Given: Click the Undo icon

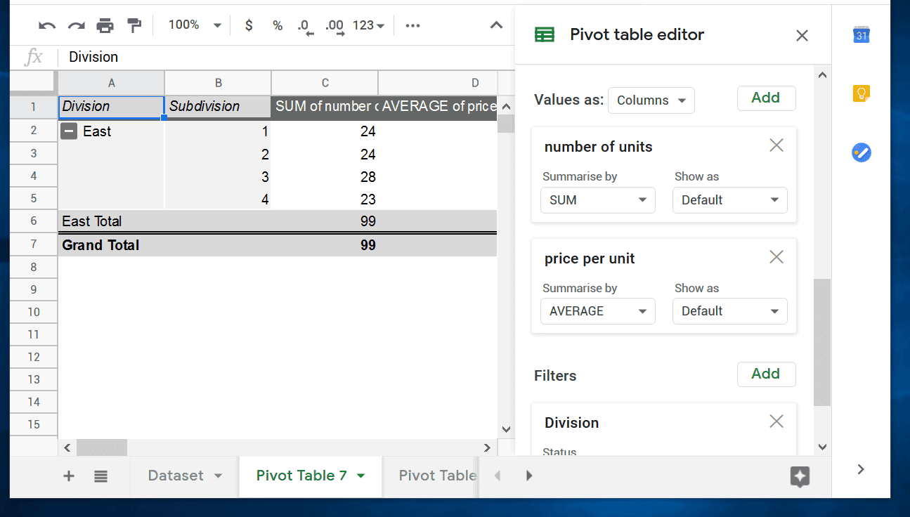Looking at the screenshot, I should coord(46,25).
